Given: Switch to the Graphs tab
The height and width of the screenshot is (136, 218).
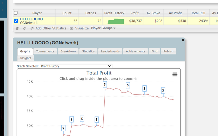Looking at the screenshot, I should [25, 51].
